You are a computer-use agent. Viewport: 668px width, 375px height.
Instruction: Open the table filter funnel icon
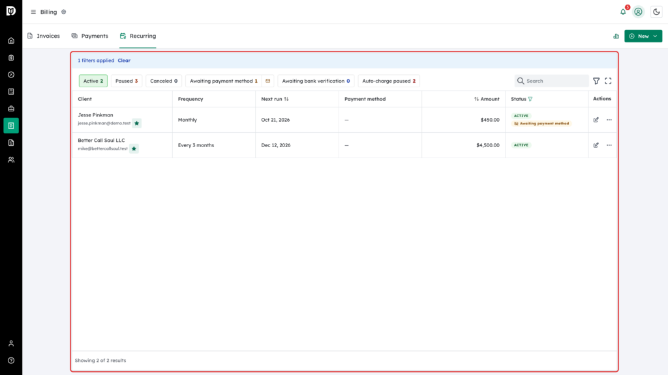596,81
